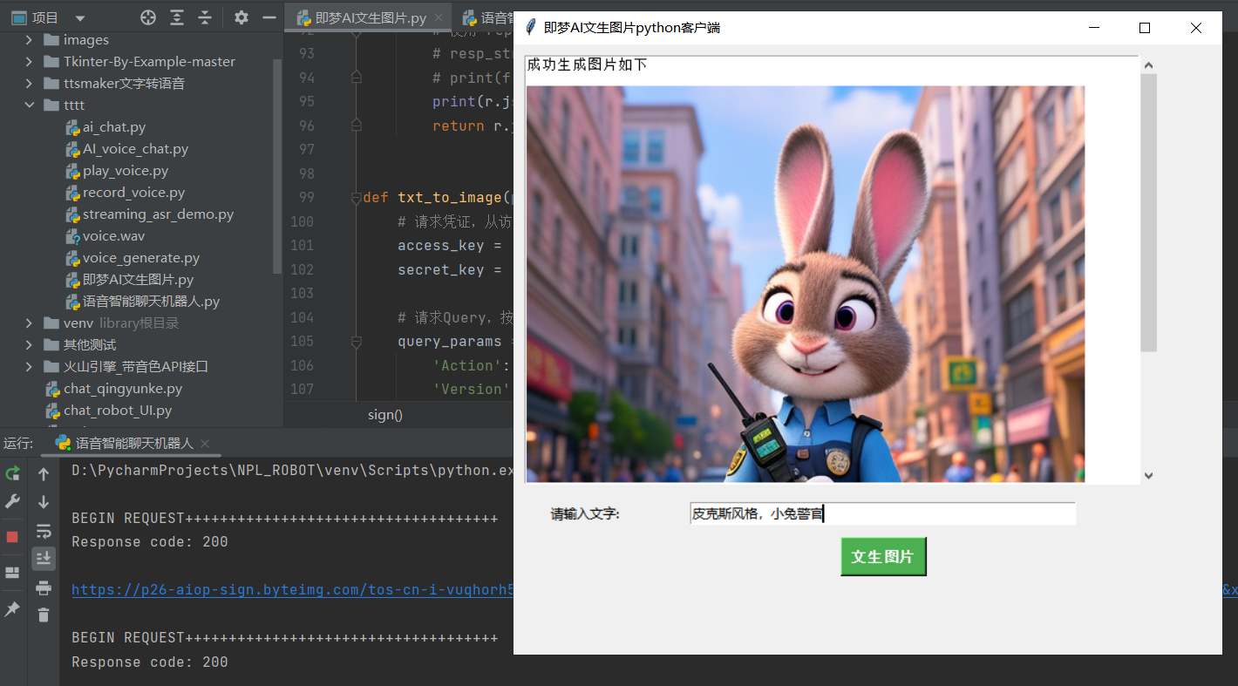Viewport: 1238px width, 686px height.
Task: Click the vertical scrollbar thumb in Tkinter window
Action: pos(1148,213)
